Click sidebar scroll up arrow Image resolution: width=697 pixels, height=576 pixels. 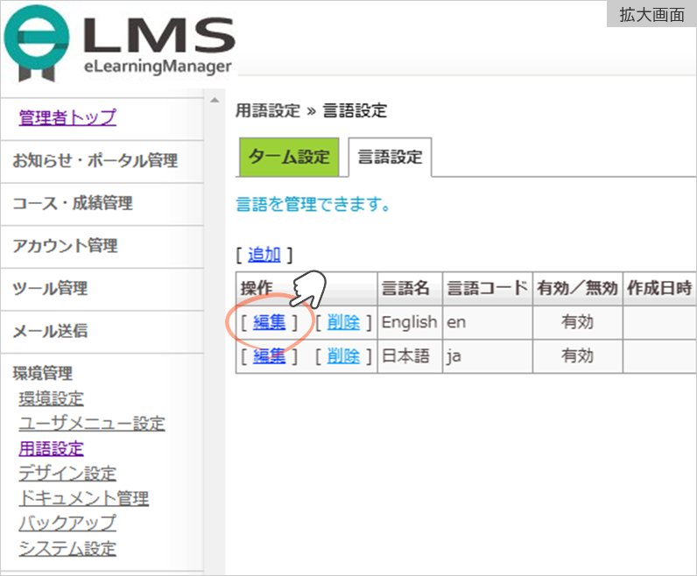(x=215, y=100)
